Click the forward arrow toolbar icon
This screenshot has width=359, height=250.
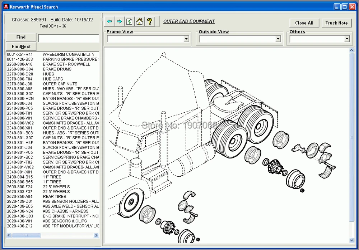pyautogui.click(x=119, y=21)
